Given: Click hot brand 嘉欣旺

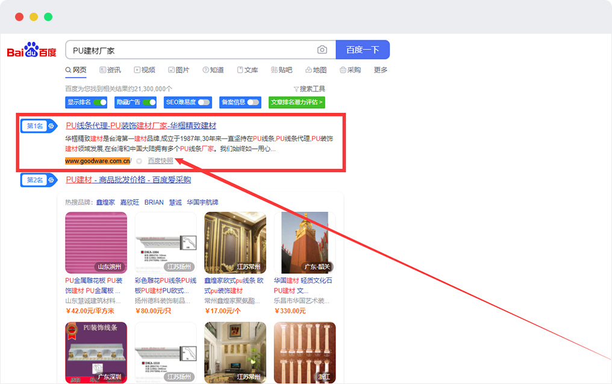Looking at the screenshot, I should click(x=130, y=202).
